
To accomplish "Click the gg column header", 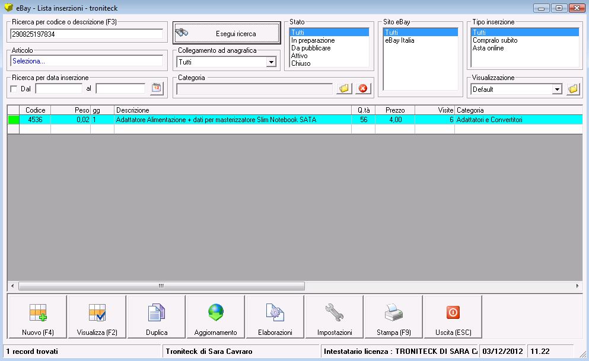I will point(102,110).
